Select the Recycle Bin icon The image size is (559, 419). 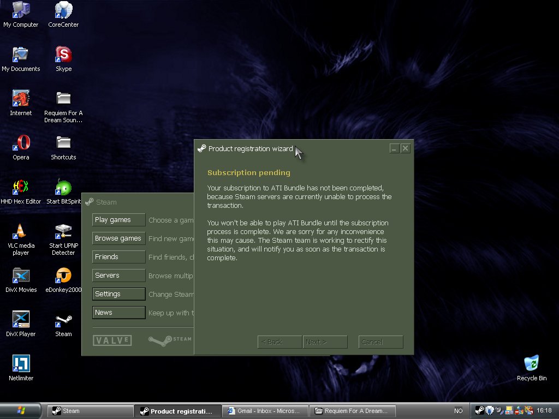point(532,368)
